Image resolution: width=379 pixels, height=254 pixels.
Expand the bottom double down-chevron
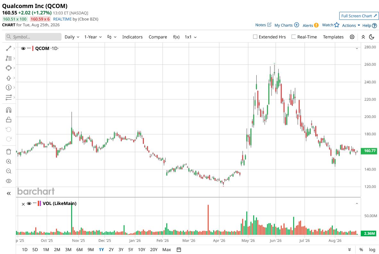[349, 250]
